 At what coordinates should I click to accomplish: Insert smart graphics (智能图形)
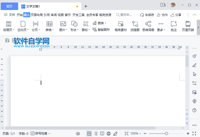(x=101, y=30)
